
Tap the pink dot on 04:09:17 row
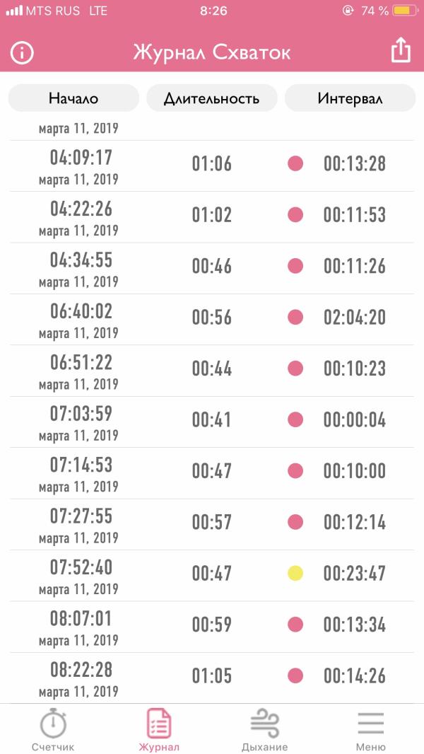295,164
